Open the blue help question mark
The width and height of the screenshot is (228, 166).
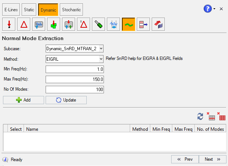(x=208, y=9)
